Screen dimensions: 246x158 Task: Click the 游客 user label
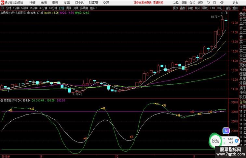click(235, 3)
